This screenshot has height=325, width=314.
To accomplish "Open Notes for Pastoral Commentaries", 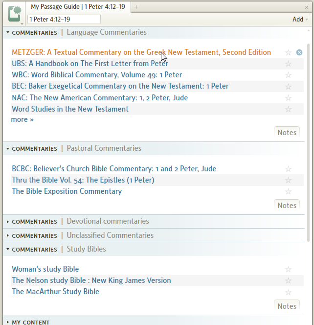I will (287, 205).
